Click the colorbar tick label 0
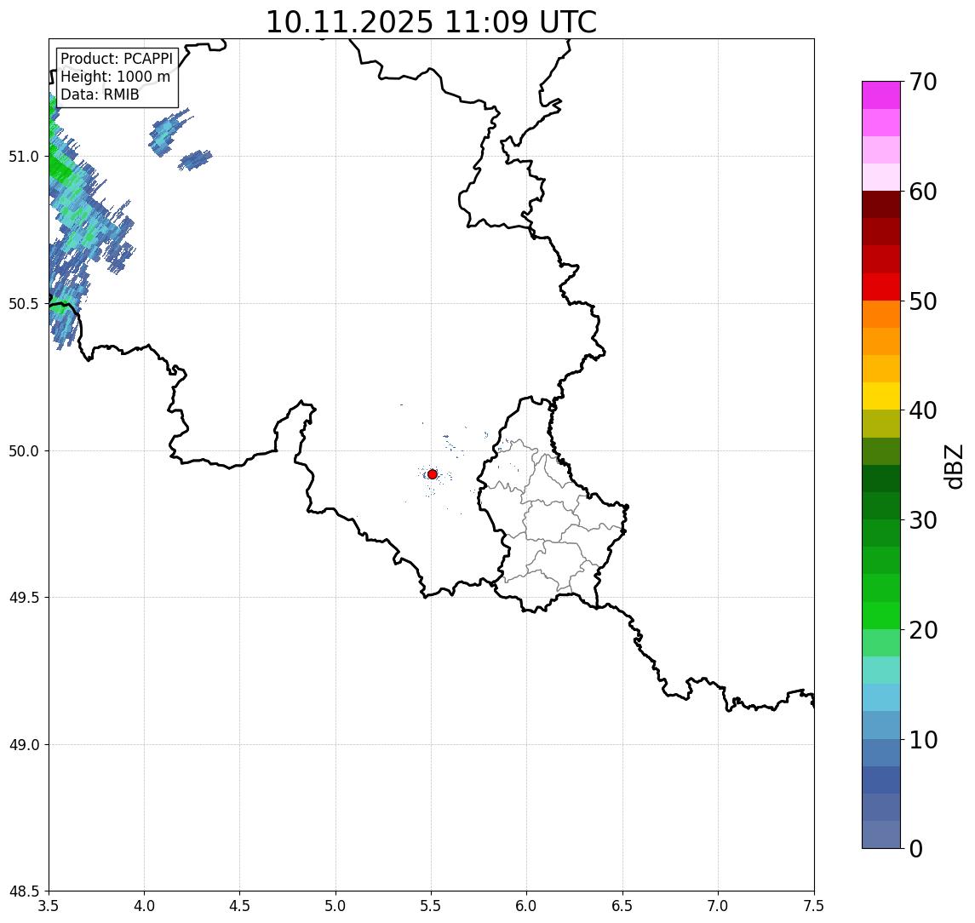Image resolution: width=975 pixels, height=923 pixels. click(x=916, y=848)
